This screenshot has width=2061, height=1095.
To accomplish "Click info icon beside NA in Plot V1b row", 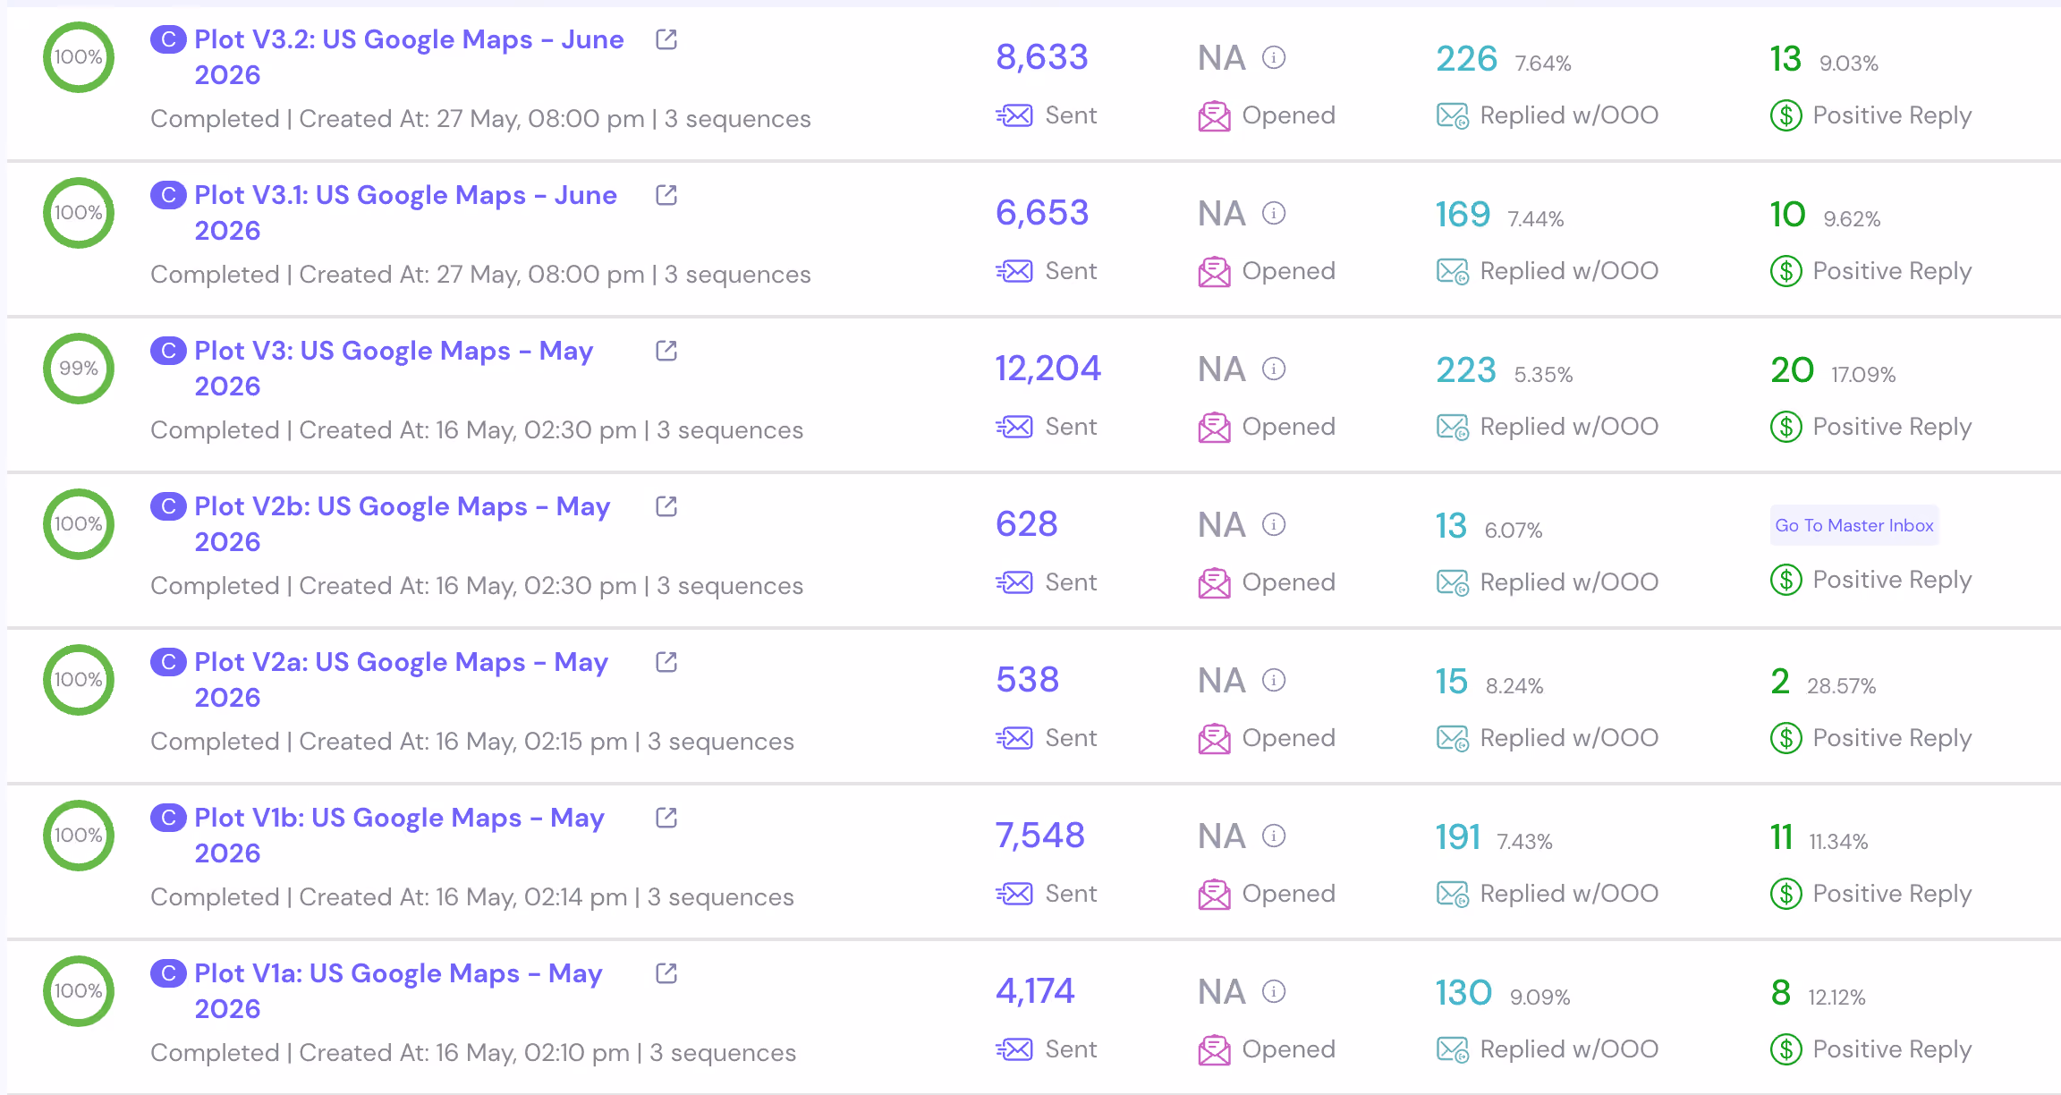I will (1274, 836).
